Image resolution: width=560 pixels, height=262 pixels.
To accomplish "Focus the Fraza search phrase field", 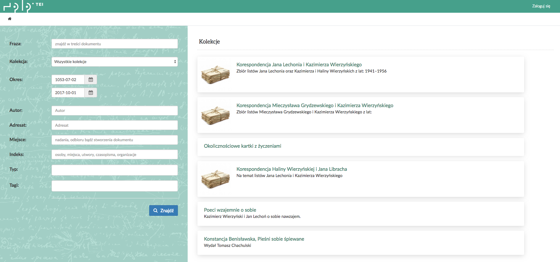I will pyautogui.click(x=115, y=44).
